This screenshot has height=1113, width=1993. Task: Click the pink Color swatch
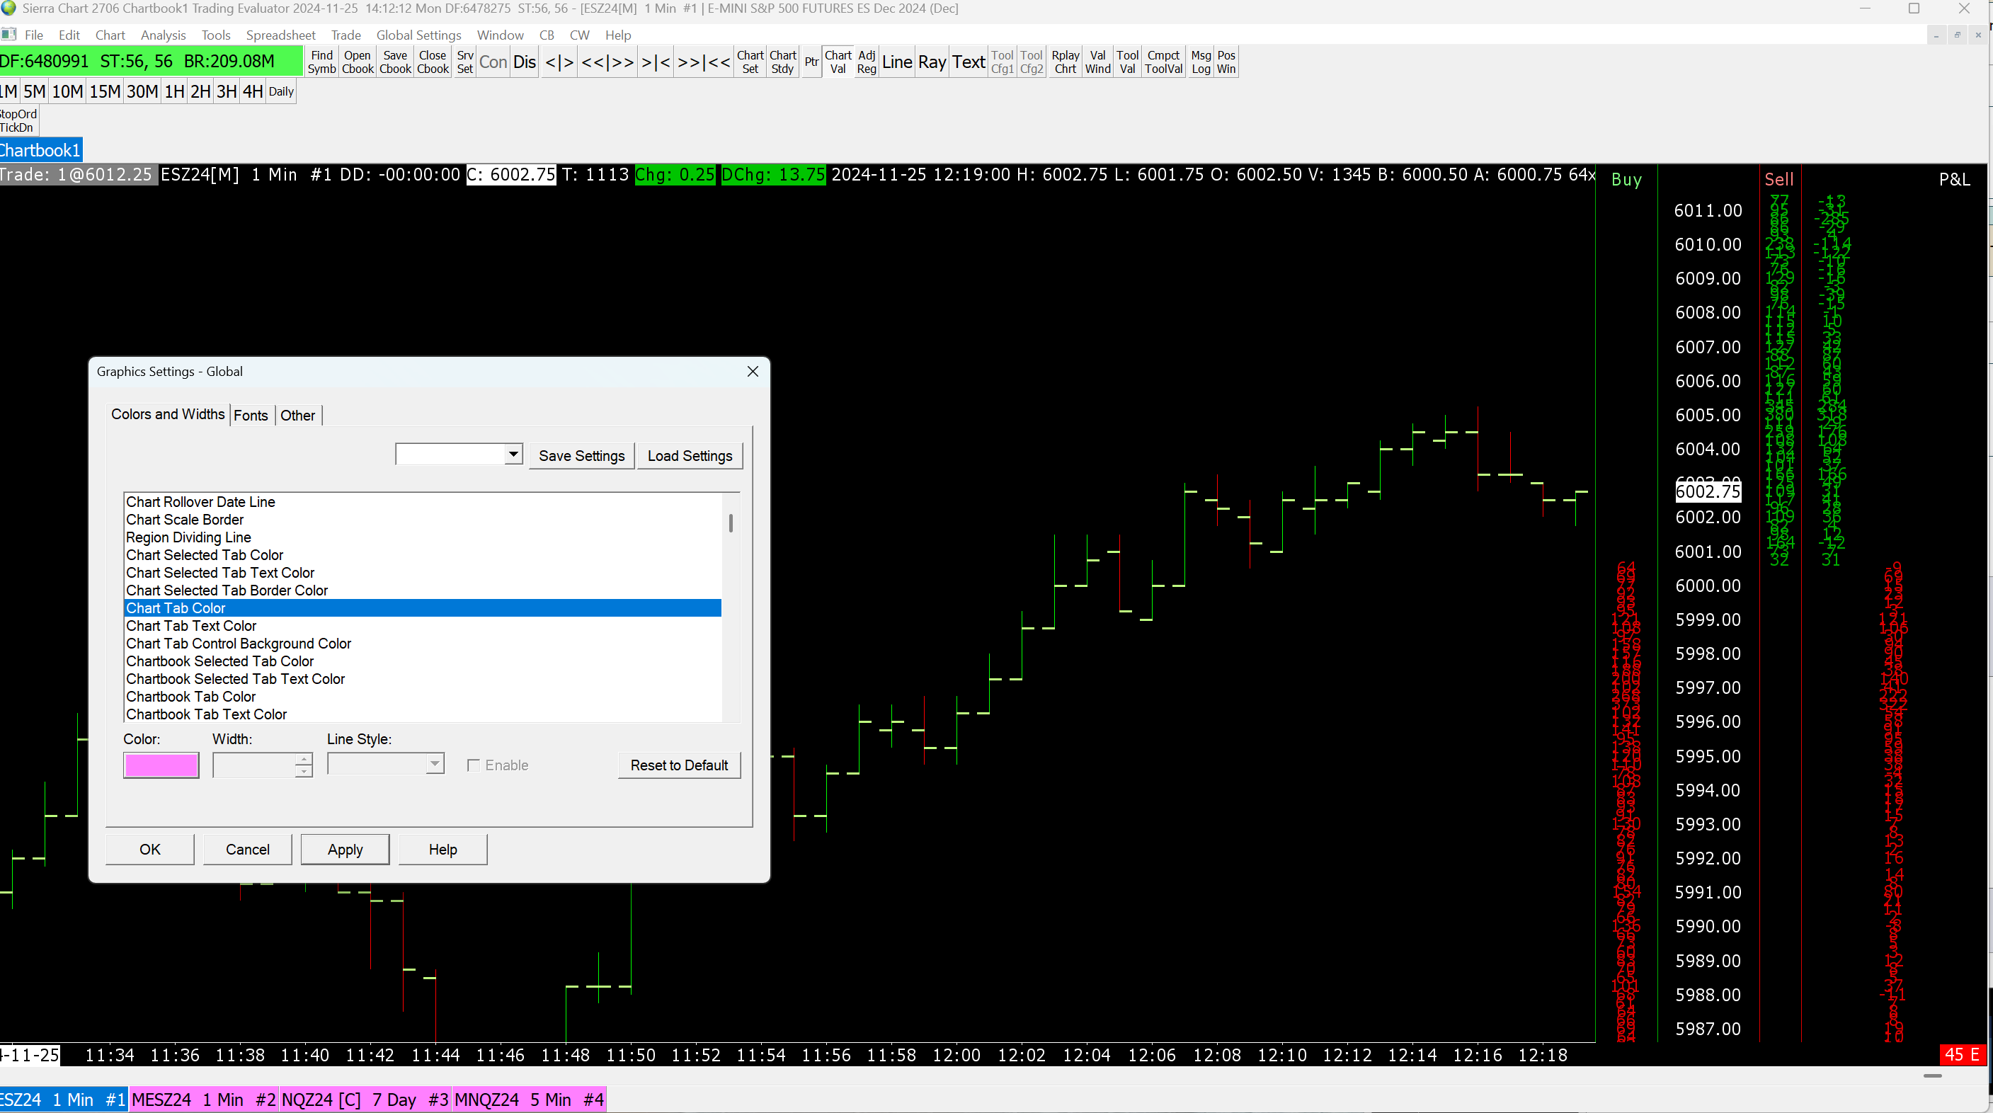[161, 765]
